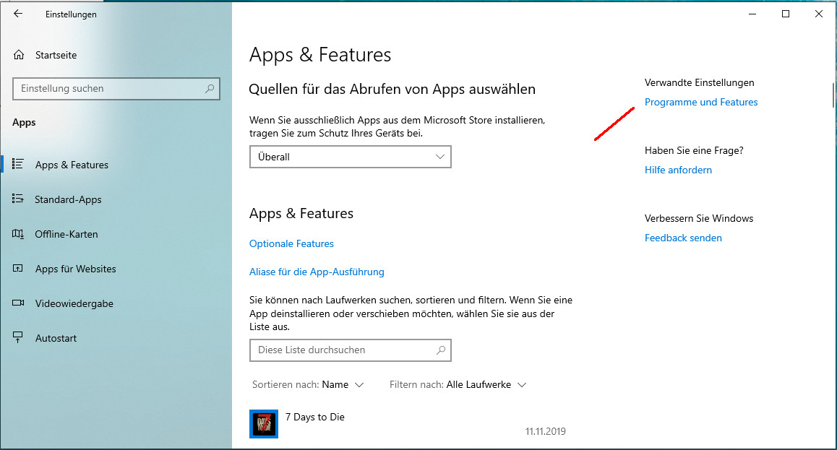Click the Apps & Features sidebar icon
The width and height of the screenshot is (837, 450).
click(x=19, y=165)
